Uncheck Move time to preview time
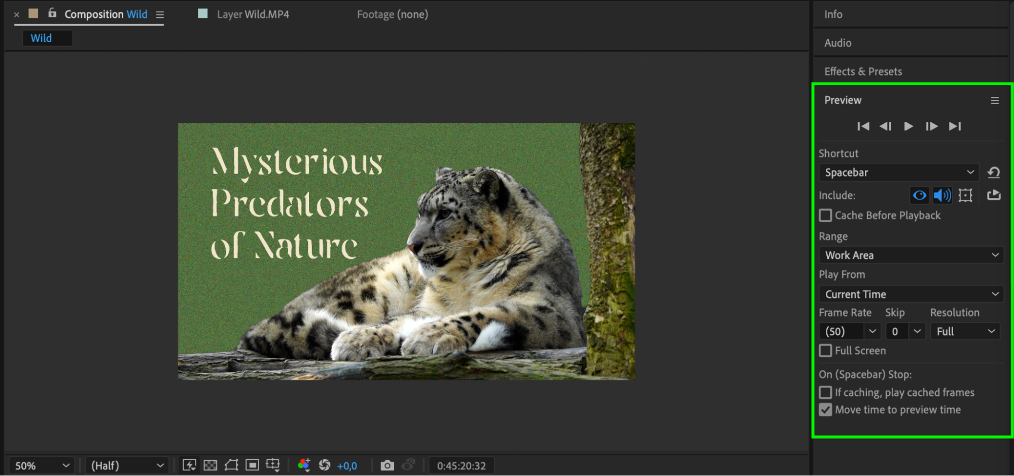Screen dimensions: 1014x476 pos(826,410)
